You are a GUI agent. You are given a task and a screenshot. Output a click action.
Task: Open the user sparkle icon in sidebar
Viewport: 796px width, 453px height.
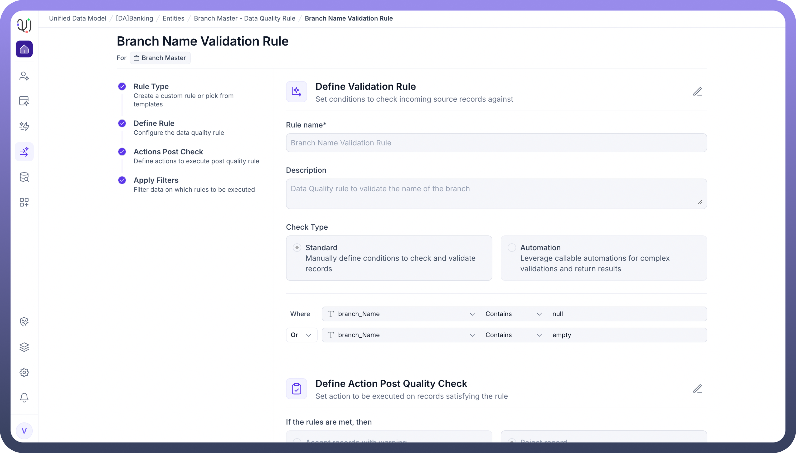pyautogui.click(x=24, y=76)
